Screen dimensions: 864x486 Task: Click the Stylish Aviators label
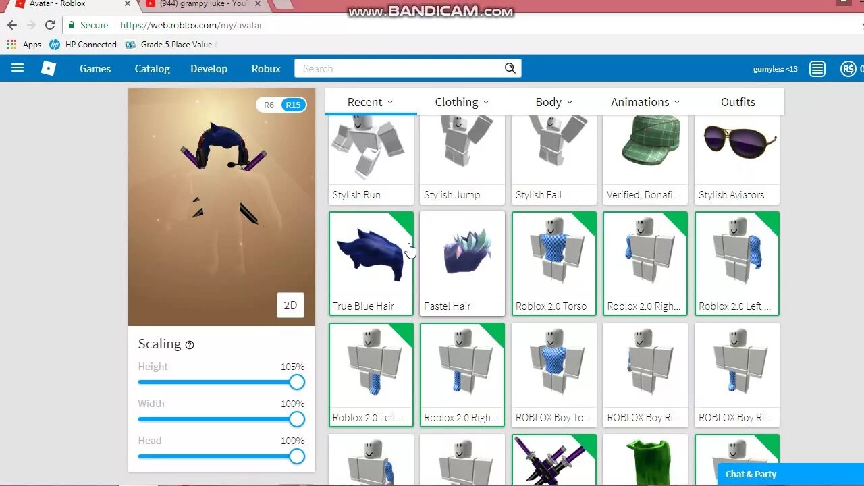[x=732, y=195]
